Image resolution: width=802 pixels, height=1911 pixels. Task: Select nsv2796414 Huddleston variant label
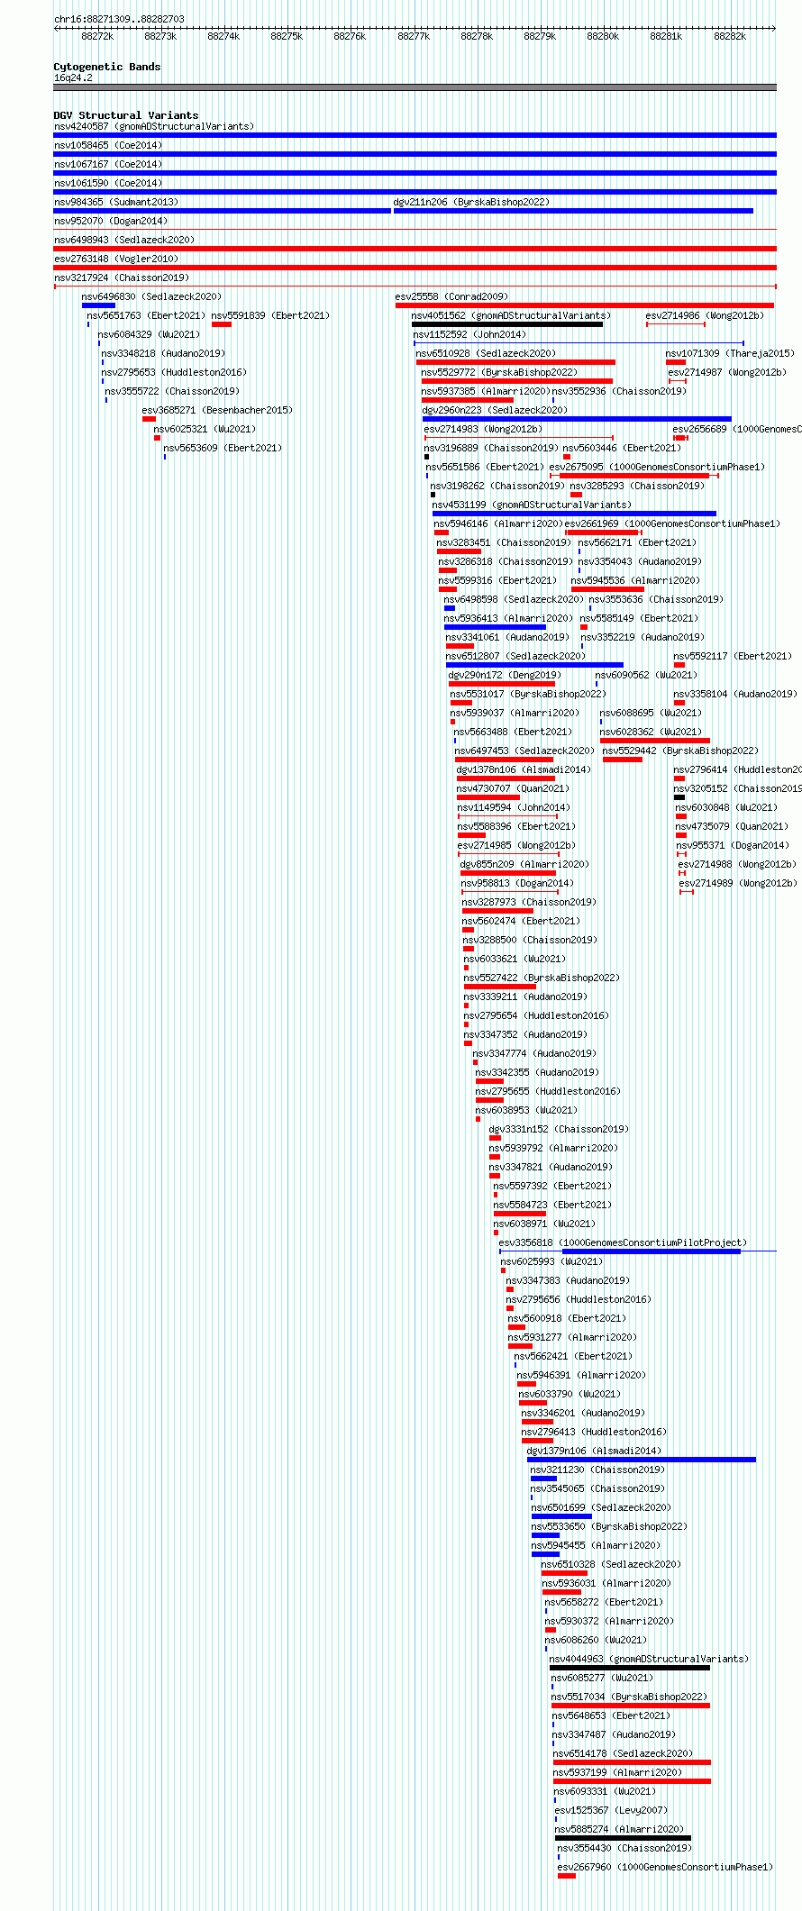pos(737,769)
